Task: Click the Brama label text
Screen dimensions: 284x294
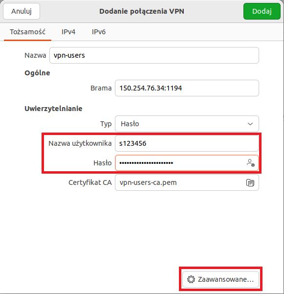Action: (101, 88)
